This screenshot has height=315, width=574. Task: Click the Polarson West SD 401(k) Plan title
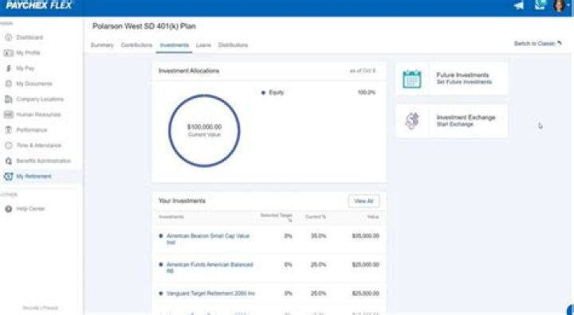143,26
